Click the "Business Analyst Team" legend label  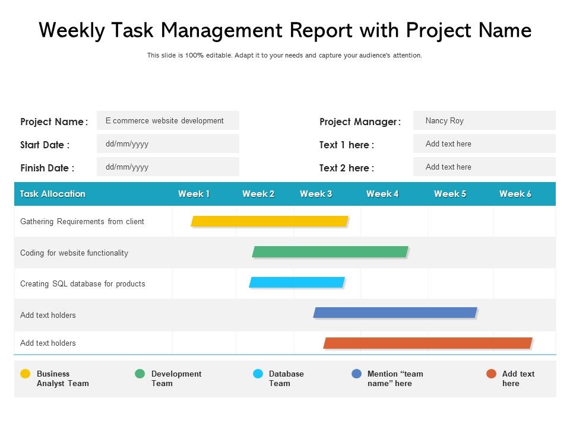[62, 378]
